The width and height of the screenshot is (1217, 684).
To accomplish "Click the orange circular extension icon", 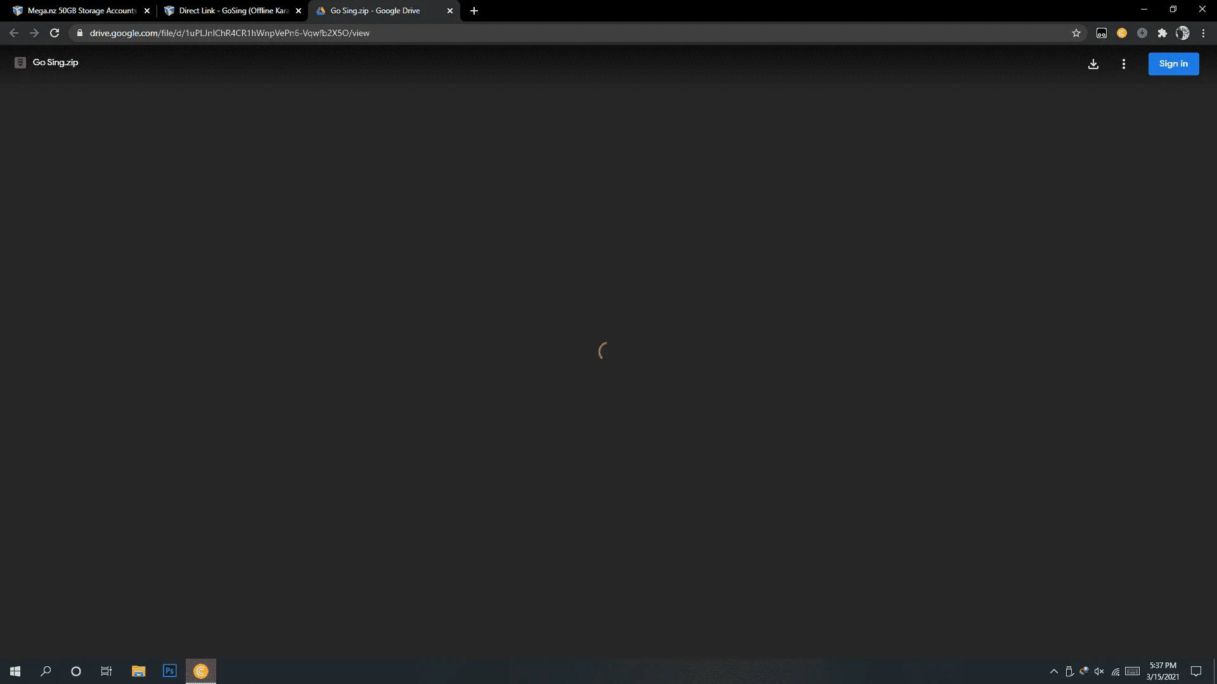I will pos(1122,33).
